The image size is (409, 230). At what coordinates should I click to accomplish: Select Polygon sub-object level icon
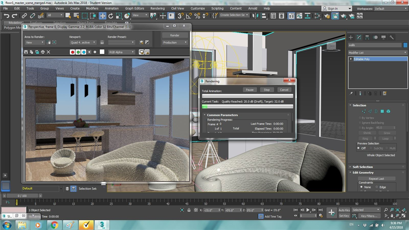point(382,111)
